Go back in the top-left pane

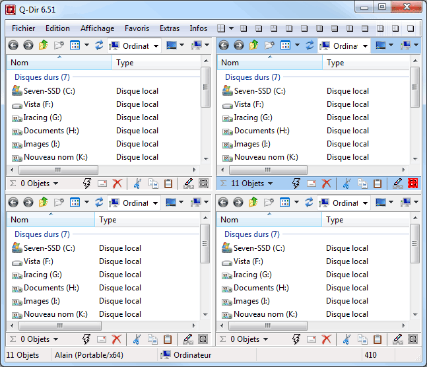click(x=13, y=46)
